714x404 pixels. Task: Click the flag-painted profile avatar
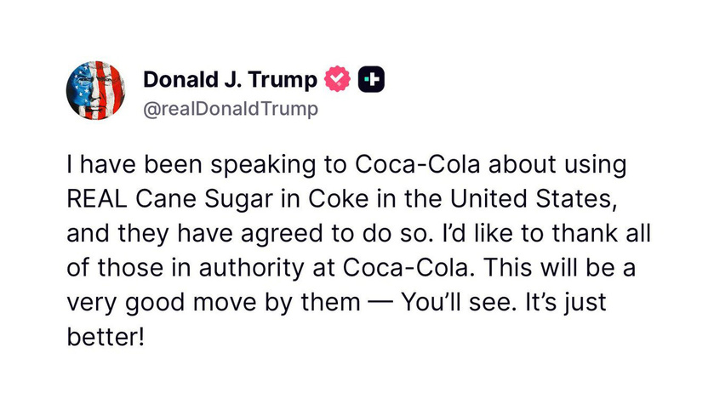coord(96,90)
